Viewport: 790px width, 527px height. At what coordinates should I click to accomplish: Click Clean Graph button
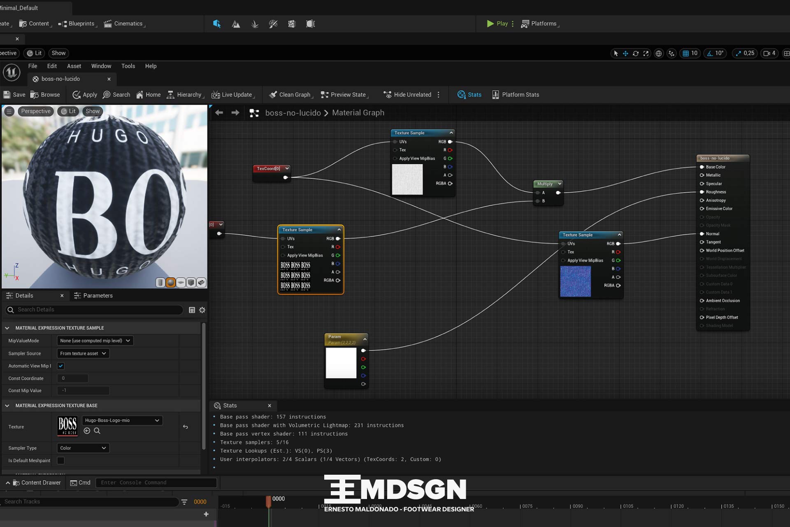coord(290,95)
